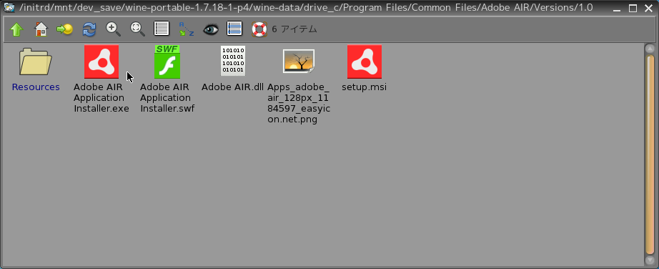659x269 pixels.
Task: Select the Adobe AIR Application Installer.swf icon
Action: click(x=167, y=62)
